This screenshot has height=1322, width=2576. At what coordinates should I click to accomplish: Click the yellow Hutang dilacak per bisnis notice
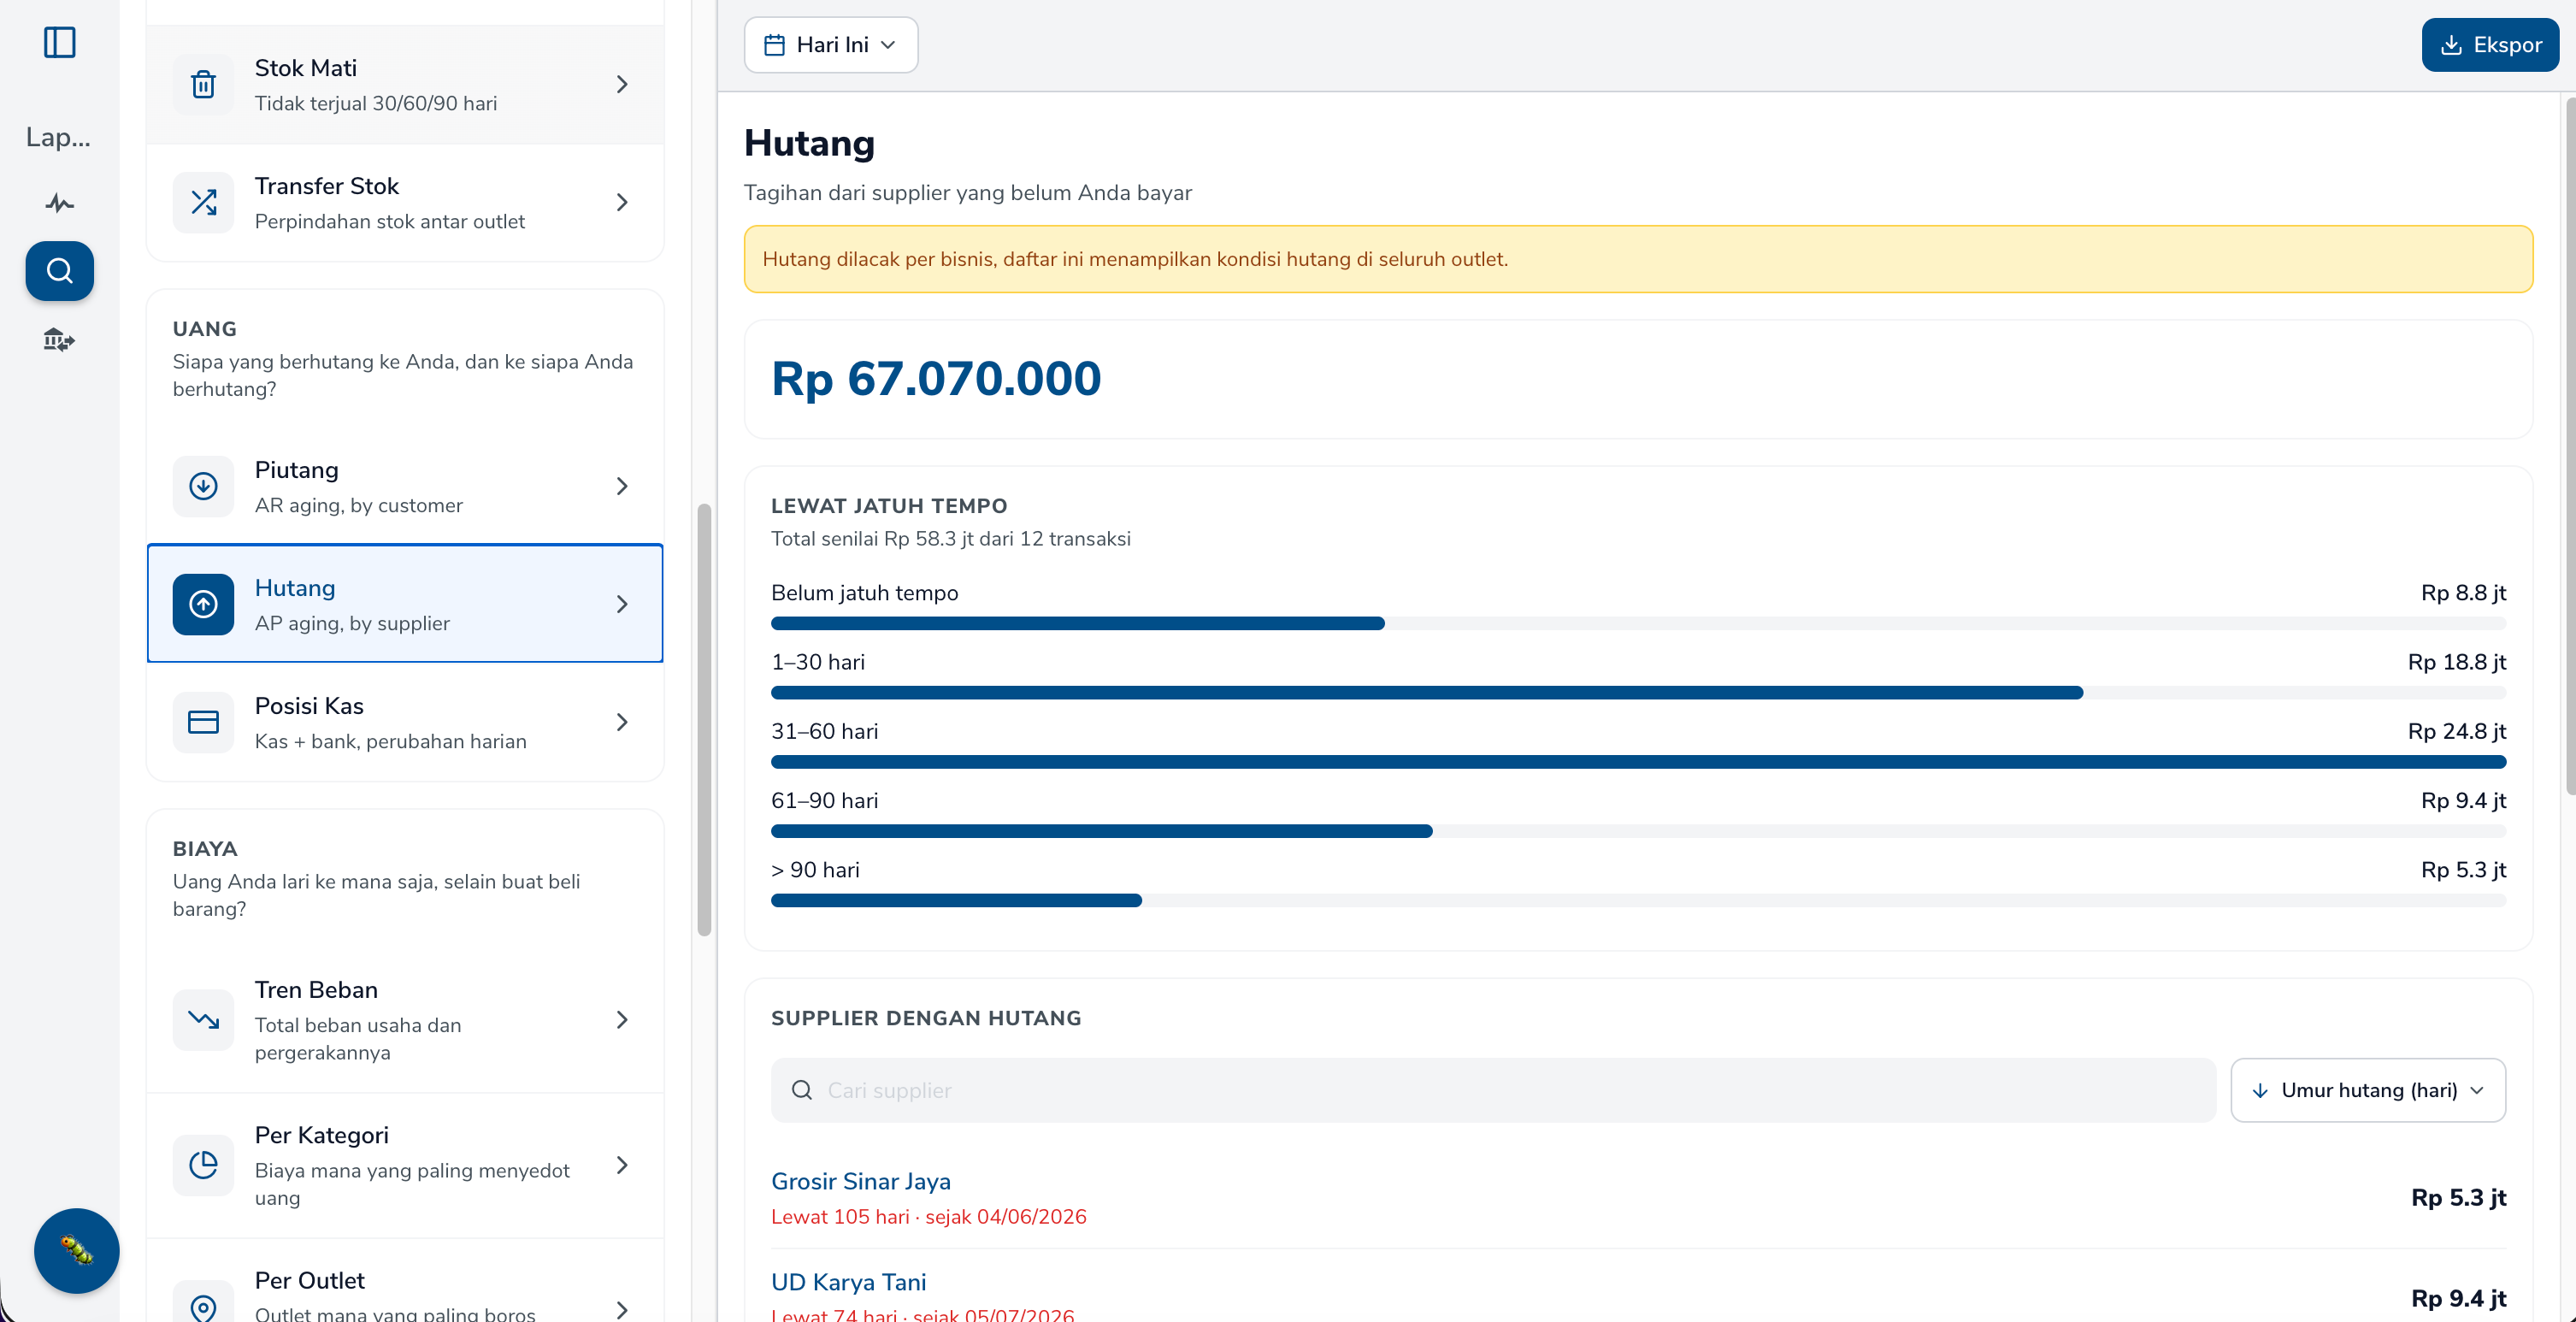coord(1638,259)
